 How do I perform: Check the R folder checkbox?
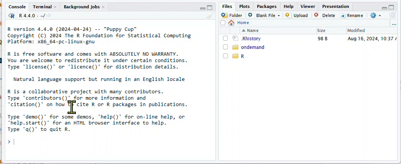225,56
